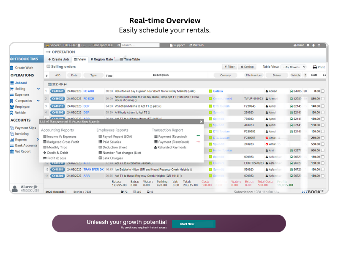Open Bank Accounts from the sidebar
This screenshot has height=253, width=338.
click(x=26, y=145)
